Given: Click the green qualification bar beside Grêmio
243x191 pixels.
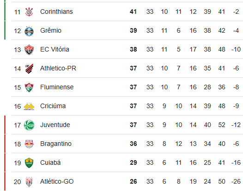Looking at the screenshot, I should tap(5, 30).
